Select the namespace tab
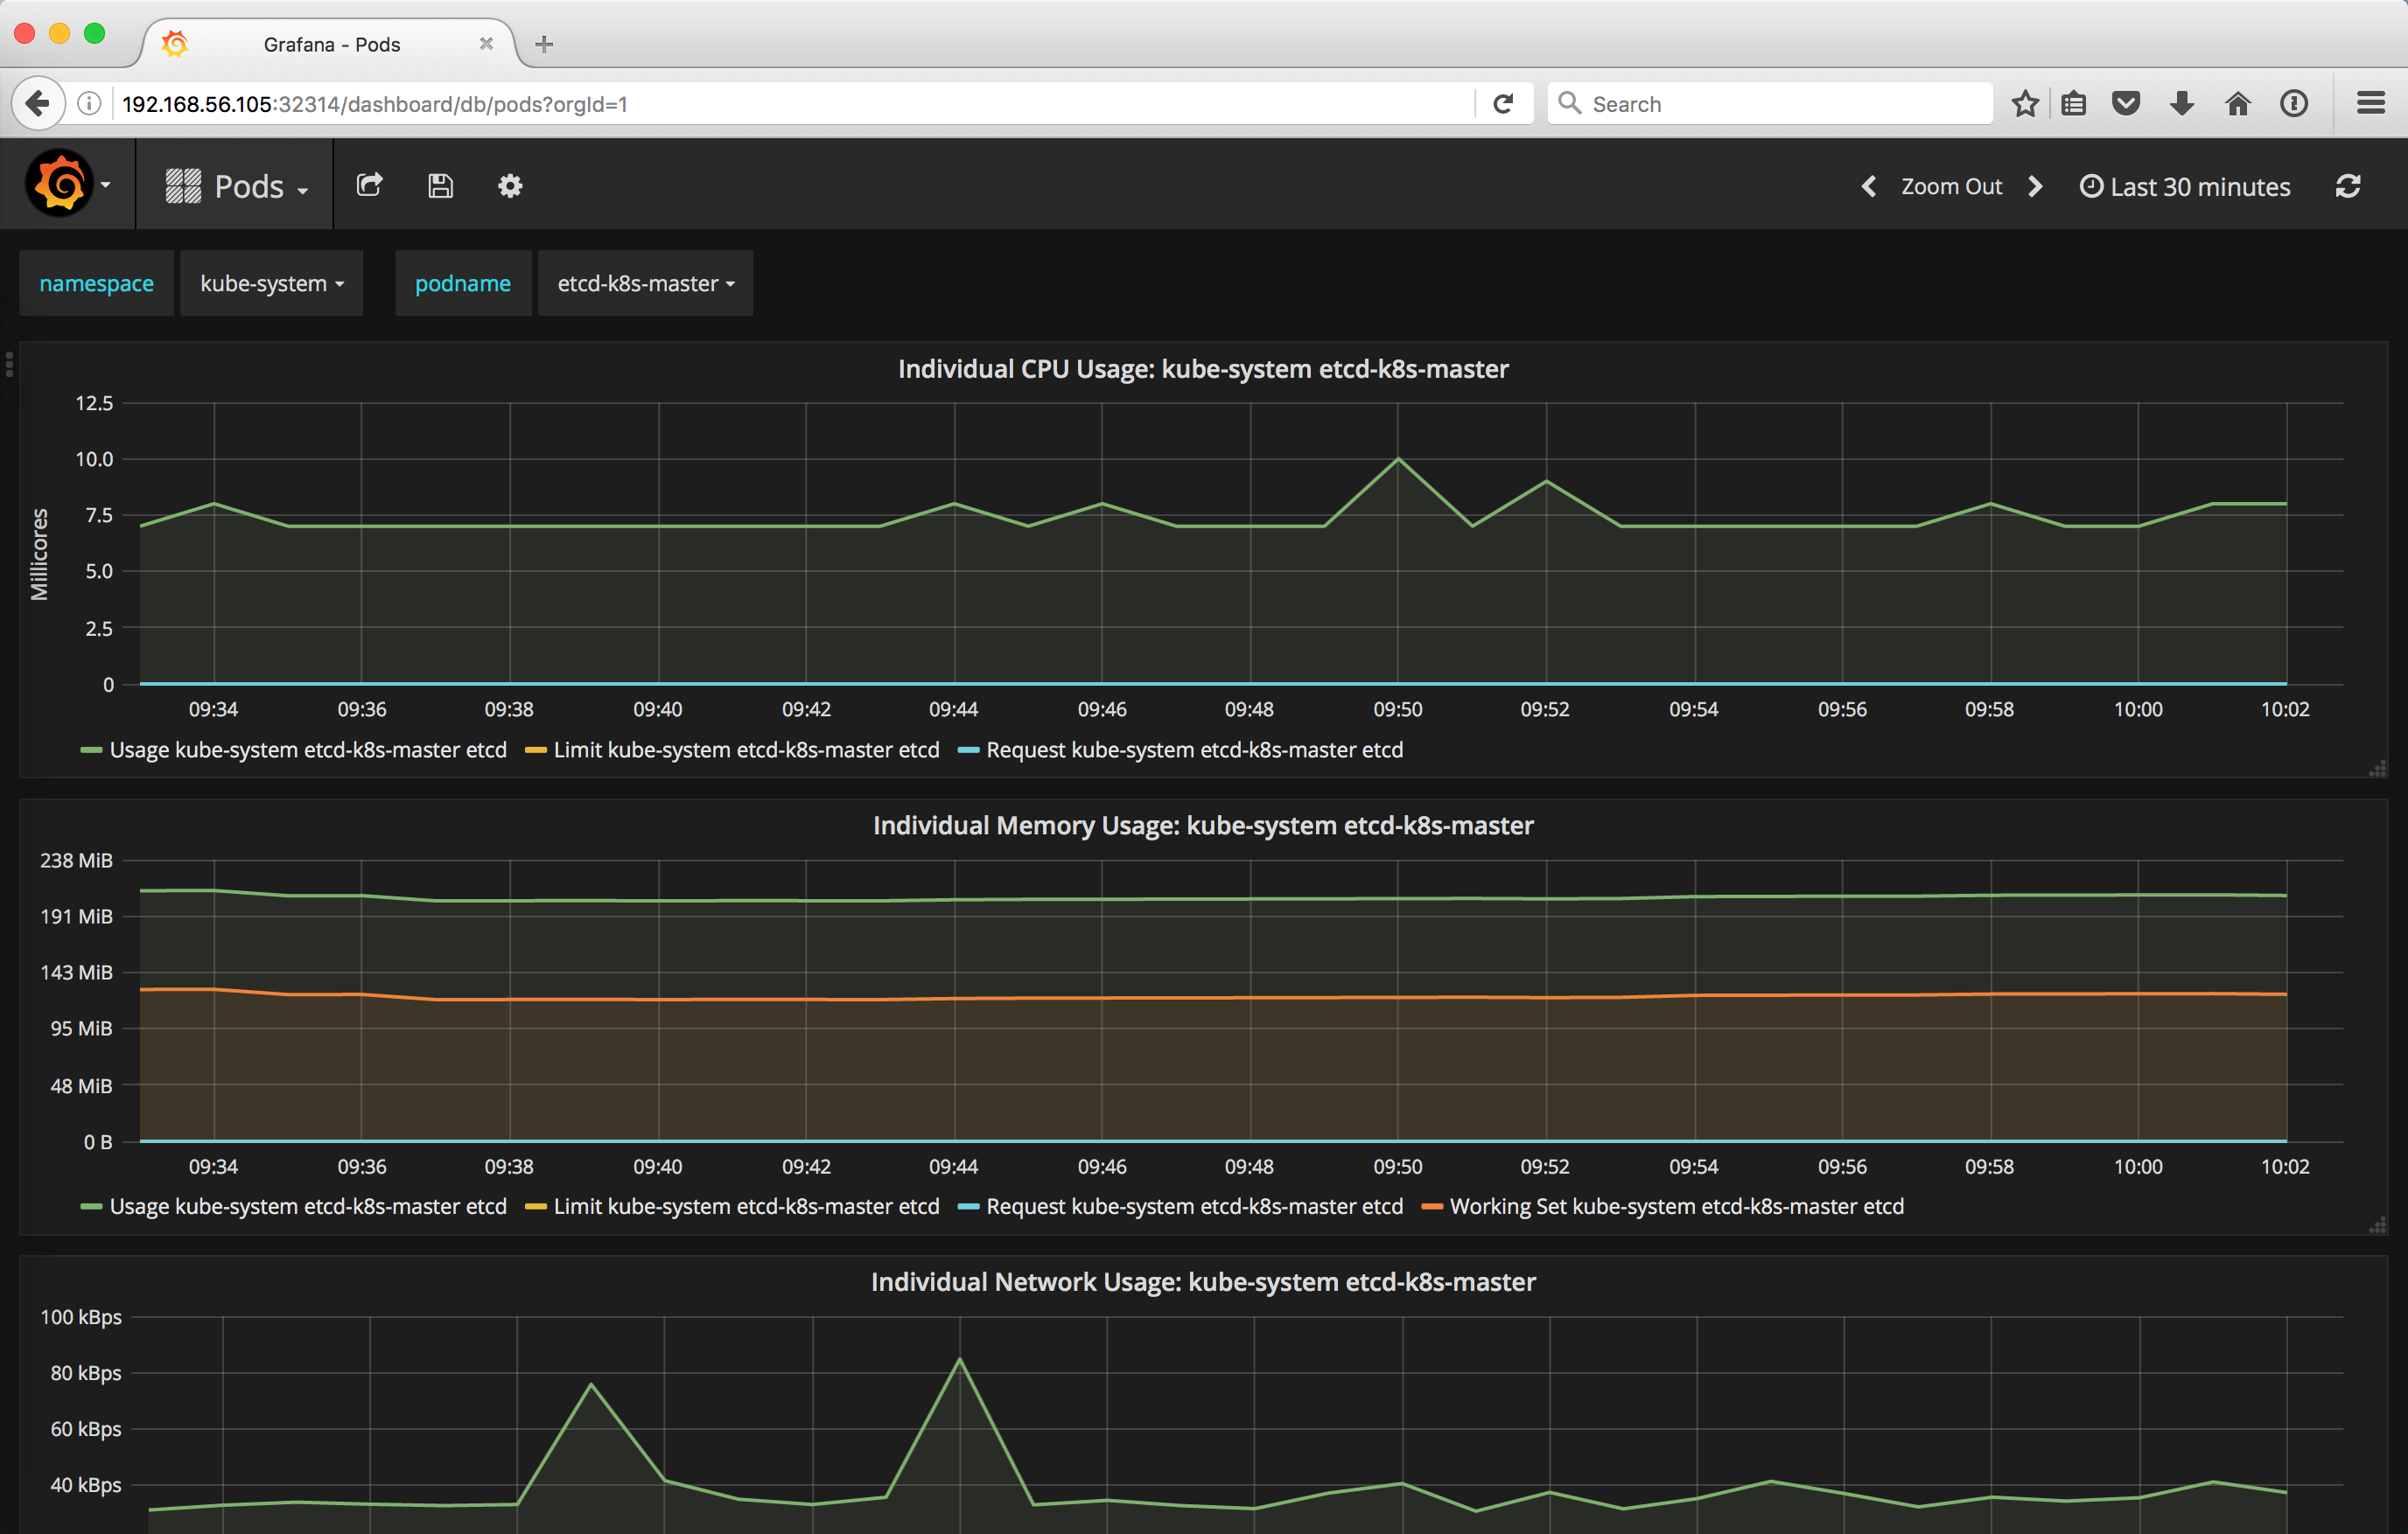This screenshot has height=1534, width=2408. [94, 282]
